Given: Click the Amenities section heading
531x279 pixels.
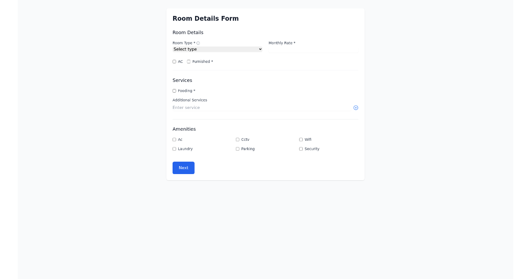Looking at the screenshot, I should point(184,129).
